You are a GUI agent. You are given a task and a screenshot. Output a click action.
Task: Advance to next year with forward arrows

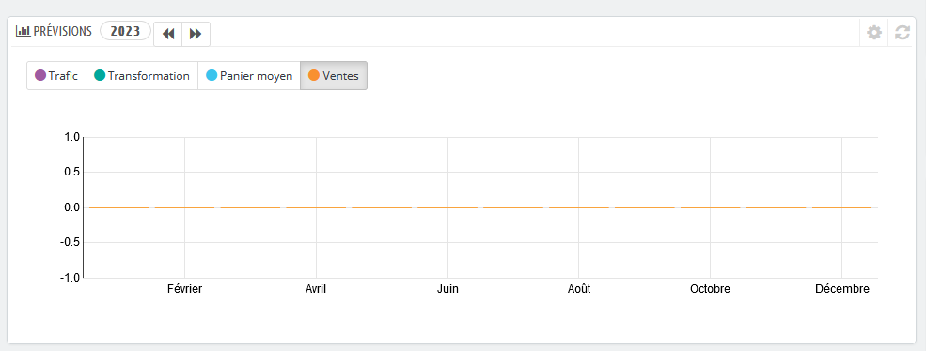click(196, 34)
